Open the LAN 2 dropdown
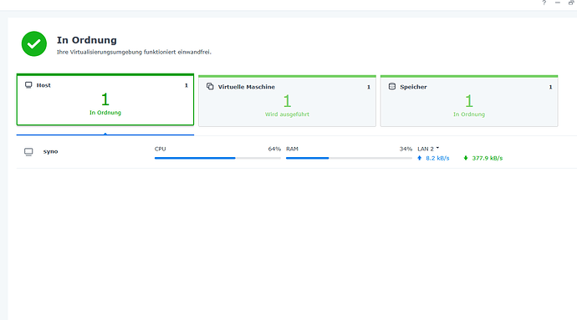Image resolution: width=577 pixels, height=320 pixels. tap(428, 149)
